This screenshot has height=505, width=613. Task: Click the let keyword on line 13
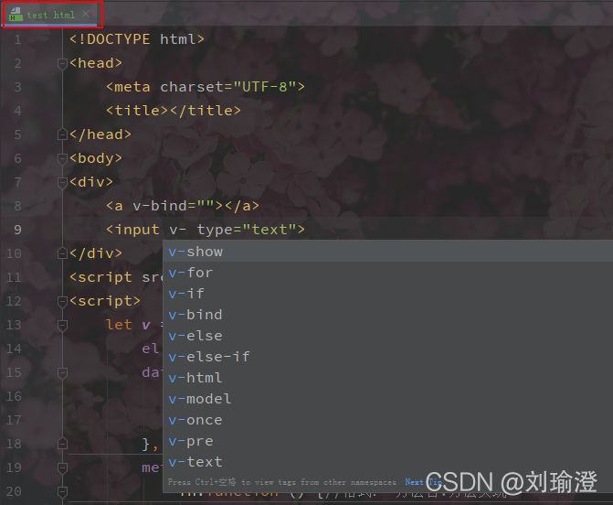tap(119, 325)
